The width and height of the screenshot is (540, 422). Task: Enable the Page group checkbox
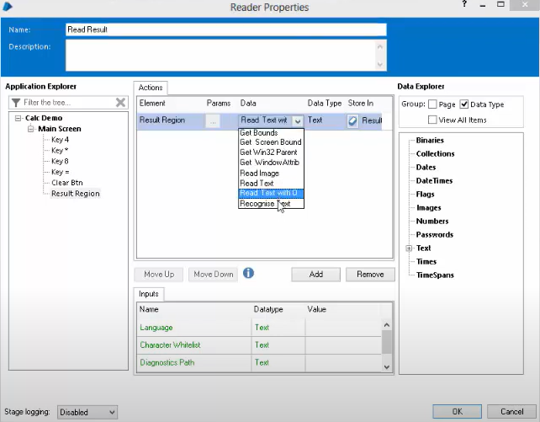(432, 104)
